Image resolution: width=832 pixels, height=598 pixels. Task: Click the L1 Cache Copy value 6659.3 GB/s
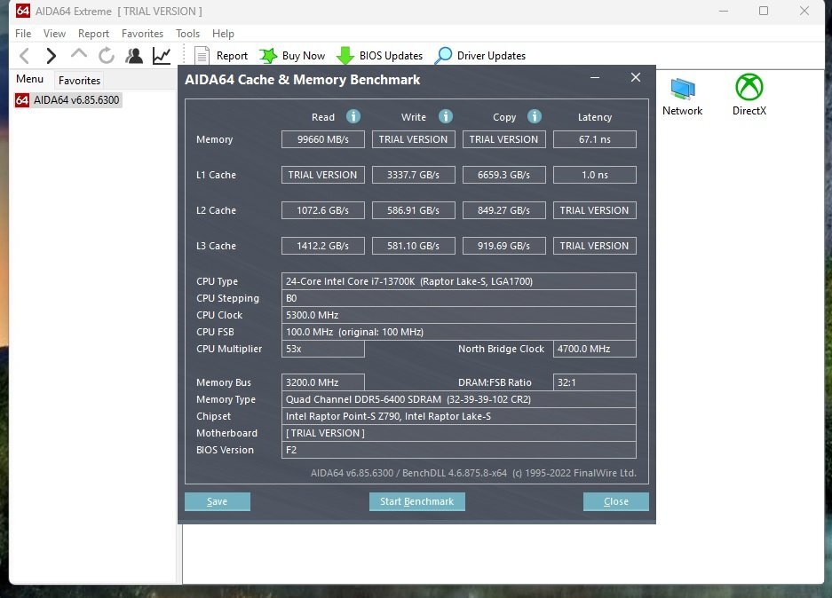pyautogui.click(x=504, y=175)
